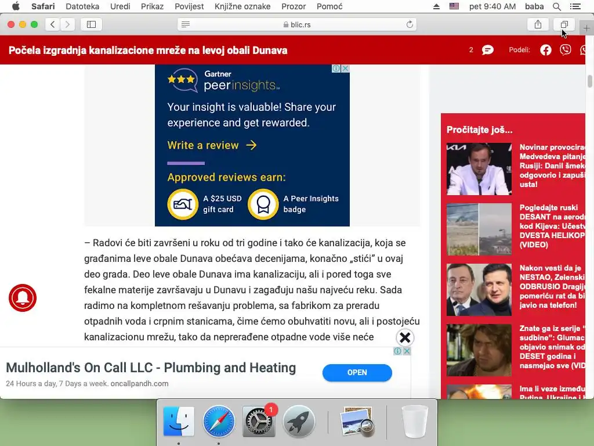The width and height of the screenshot is (594, 446).
Task: Open Preview app in the dock
Action: (357, 422)
